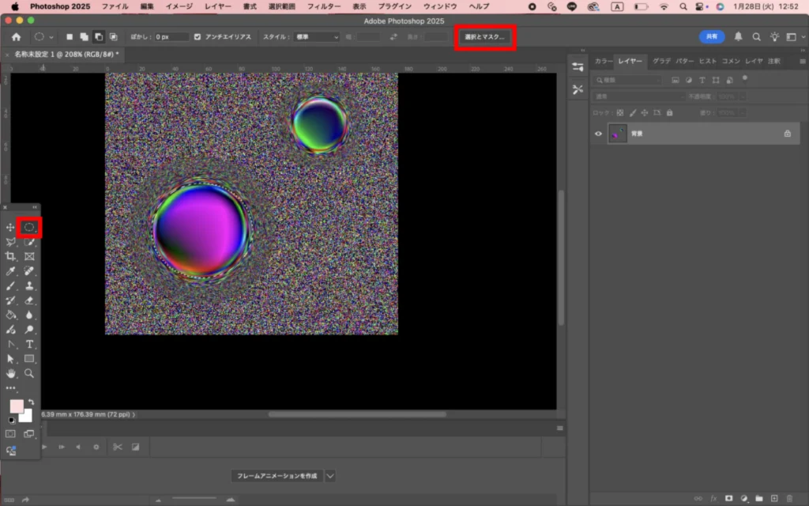Viewport: 809px width, 506px height.
Task: Click the blue 共有 share button
Action: tap(712, 36)
